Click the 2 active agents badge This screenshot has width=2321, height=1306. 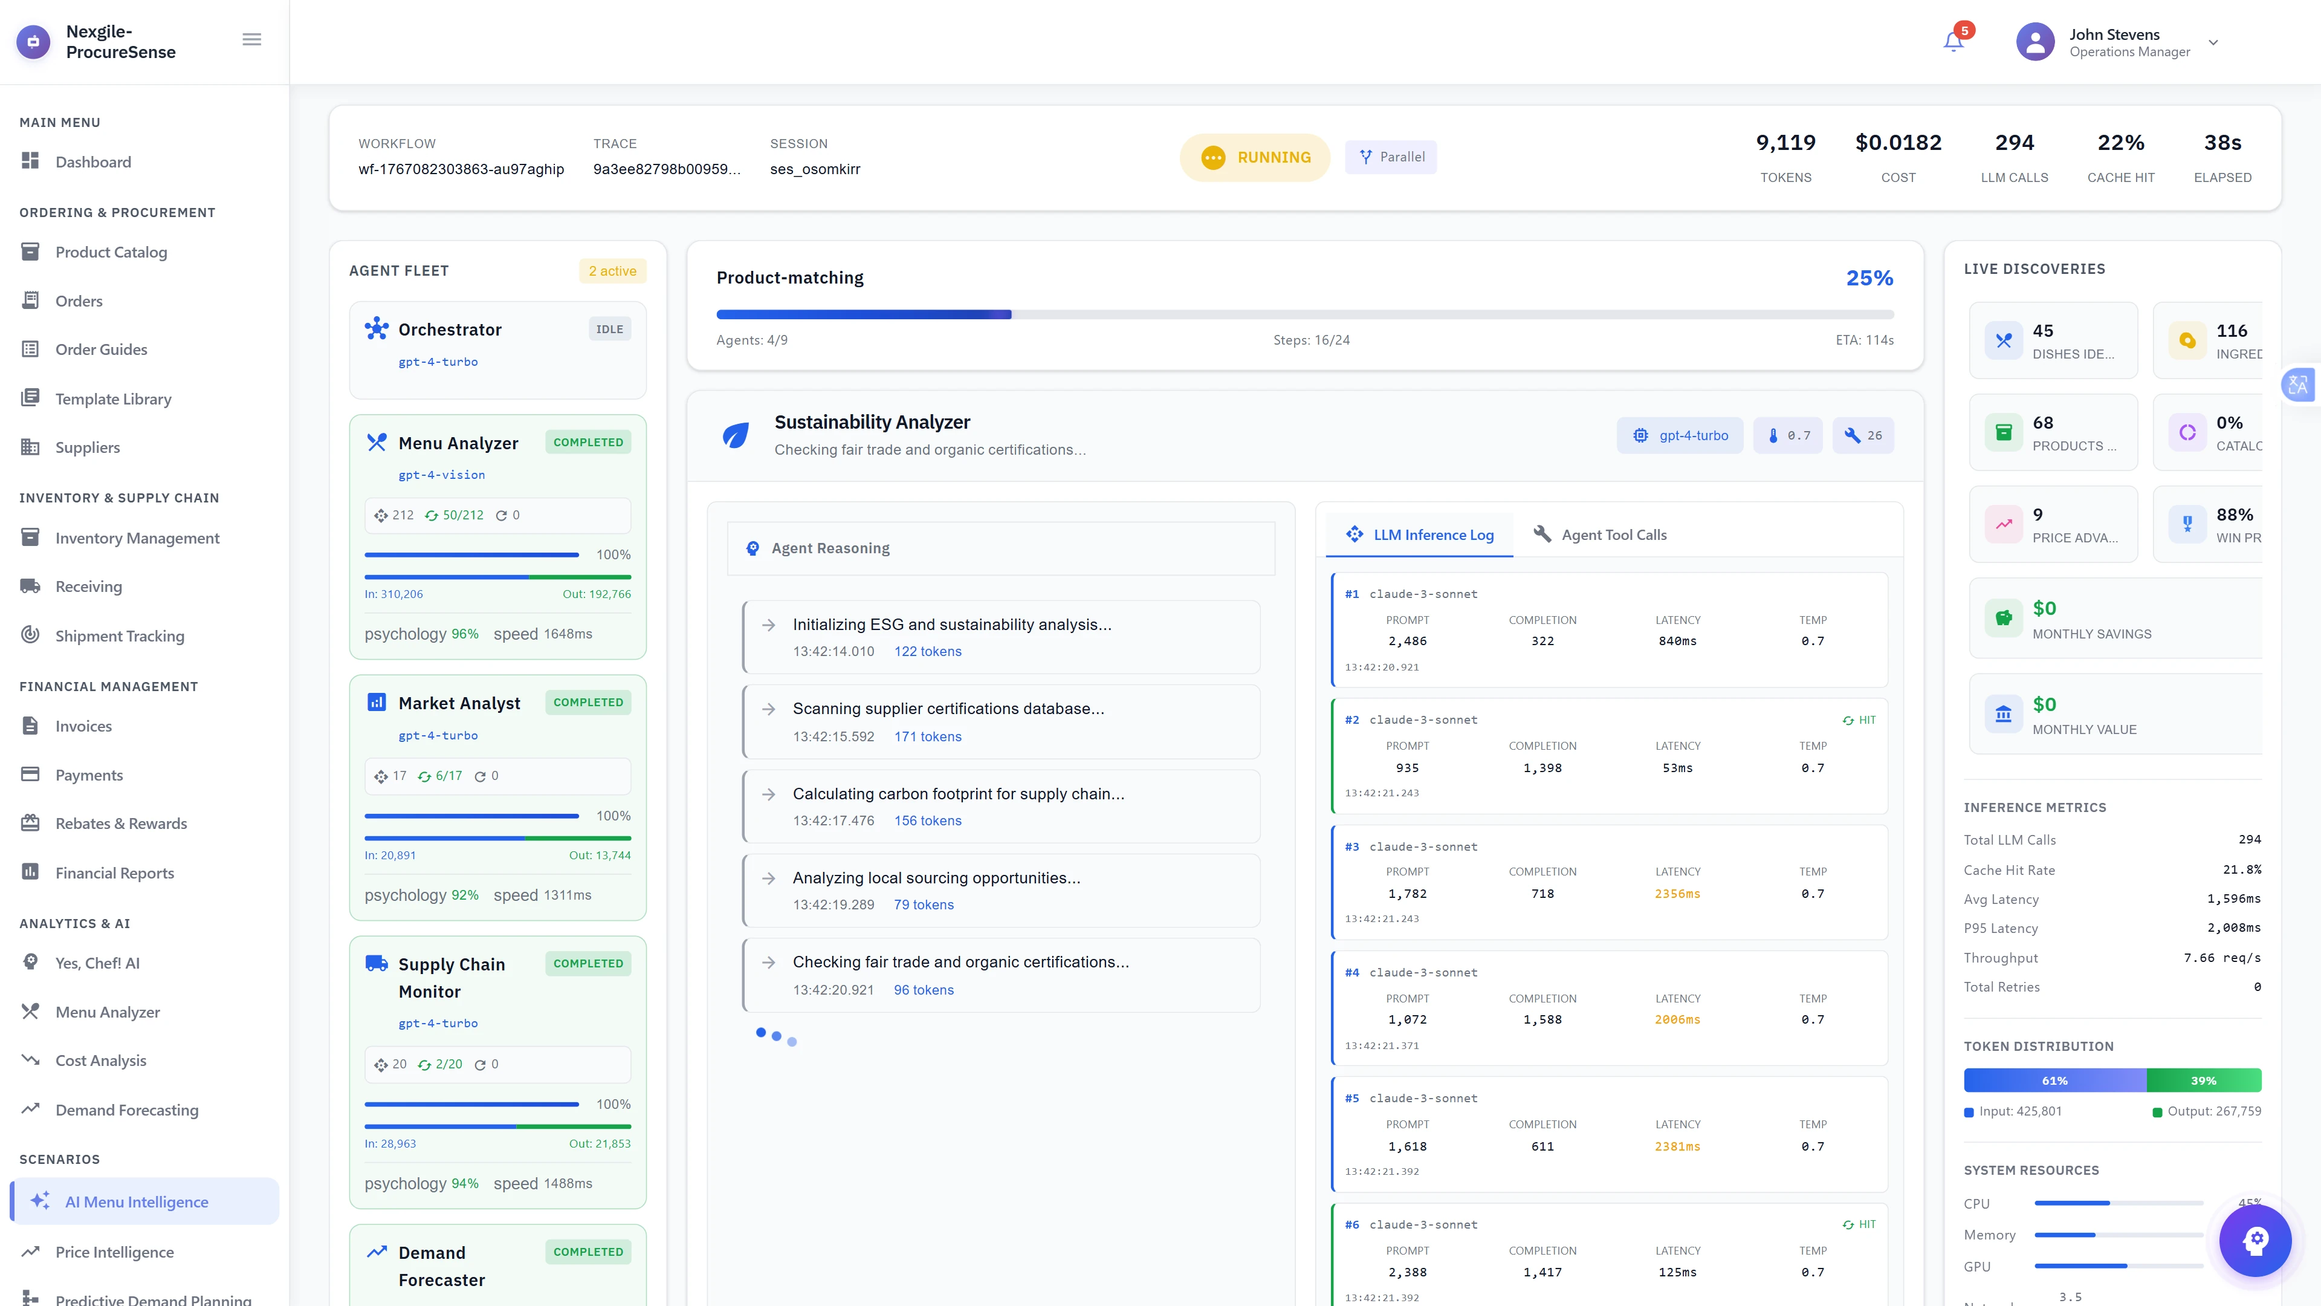(x=612, y=270)
